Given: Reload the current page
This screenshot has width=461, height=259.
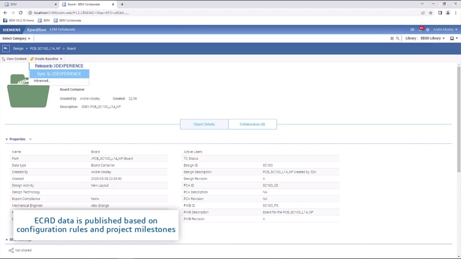Looking at the screenshot, I should tap(21, 12).
